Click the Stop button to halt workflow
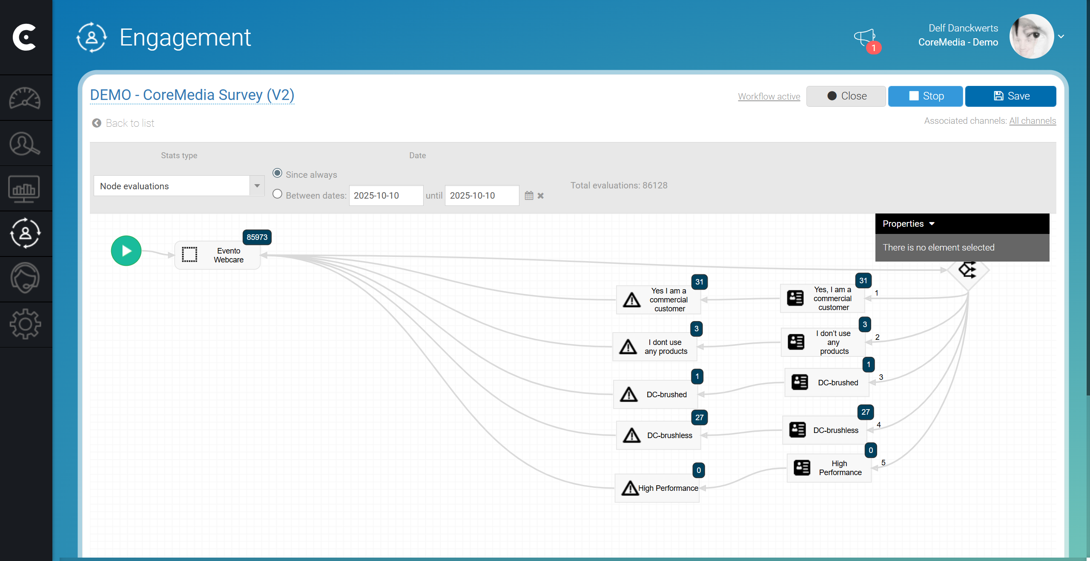The image size is (1090, 561). click(x=925, y=96)
